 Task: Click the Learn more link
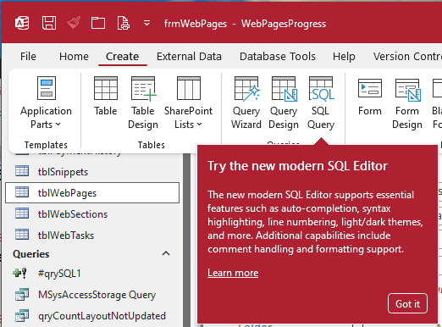pos(233,273)
